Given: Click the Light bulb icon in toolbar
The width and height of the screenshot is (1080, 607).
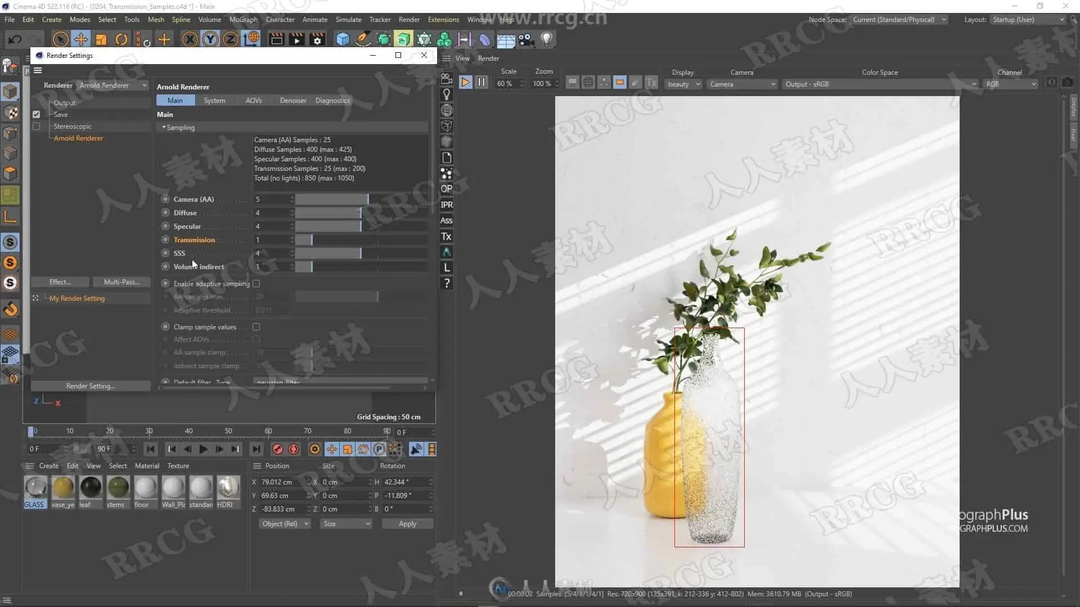Looking at the screenshot, I should pos(546,39).
